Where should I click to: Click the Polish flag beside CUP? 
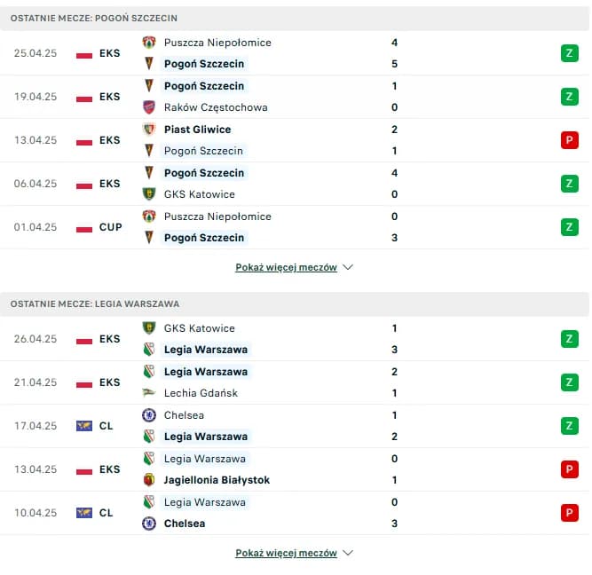coord(84,228)
